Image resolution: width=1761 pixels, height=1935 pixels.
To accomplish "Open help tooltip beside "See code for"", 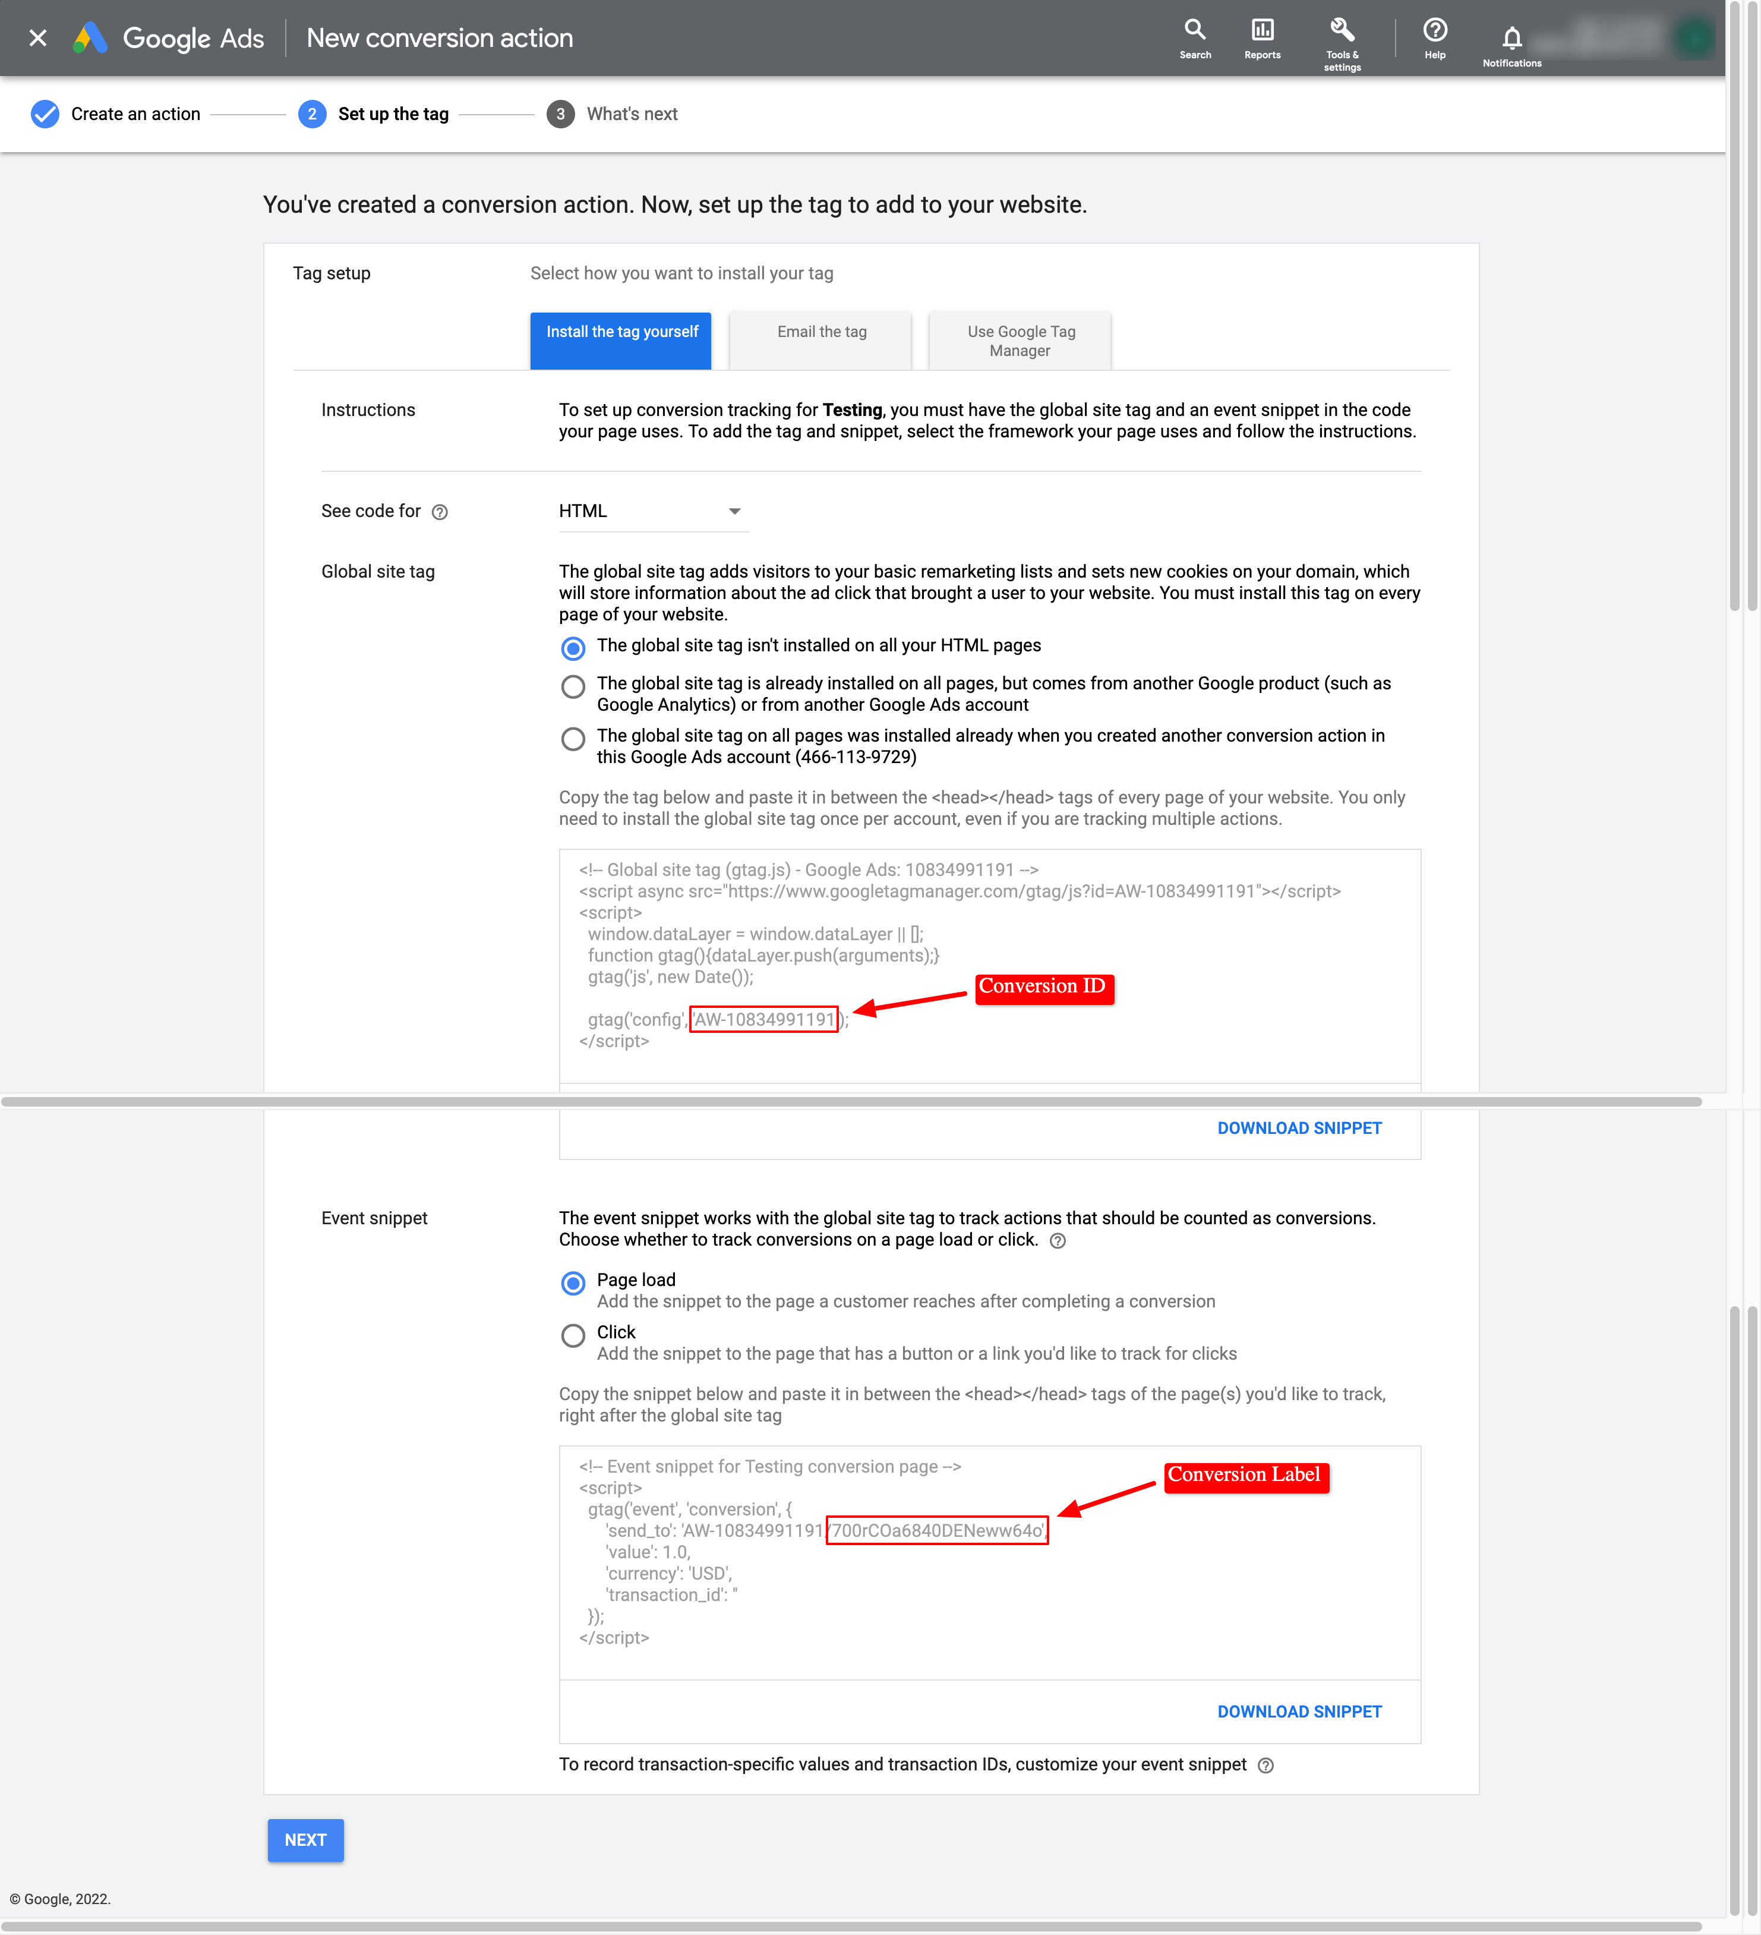I will pos(440,512).
